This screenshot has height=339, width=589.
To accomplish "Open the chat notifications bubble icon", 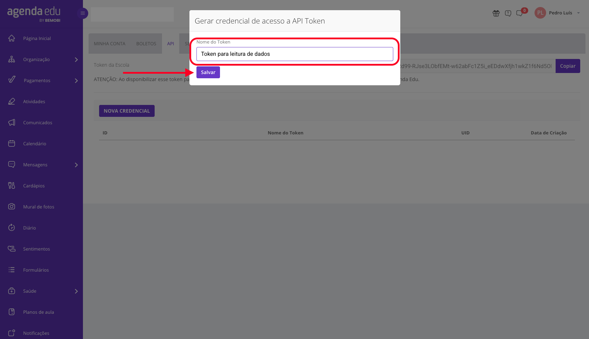I will 519,13.
